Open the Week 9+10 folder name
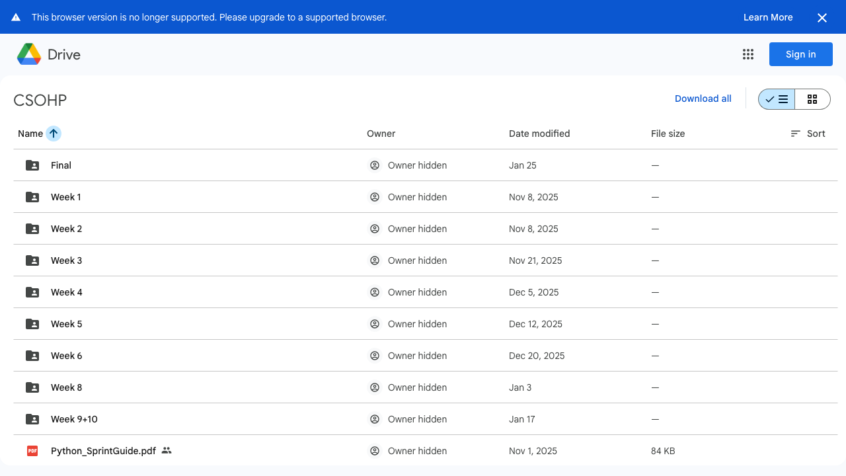 click(x=74, y=419)
